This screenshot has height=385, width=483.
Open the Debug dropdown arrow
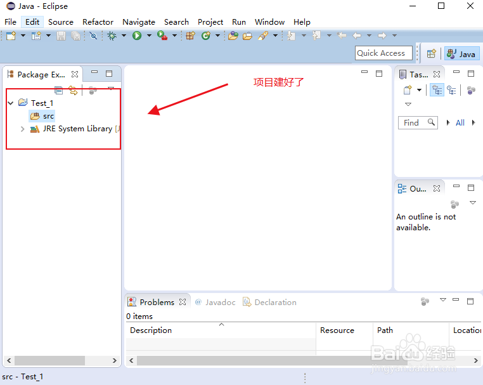tap(124, 36)
